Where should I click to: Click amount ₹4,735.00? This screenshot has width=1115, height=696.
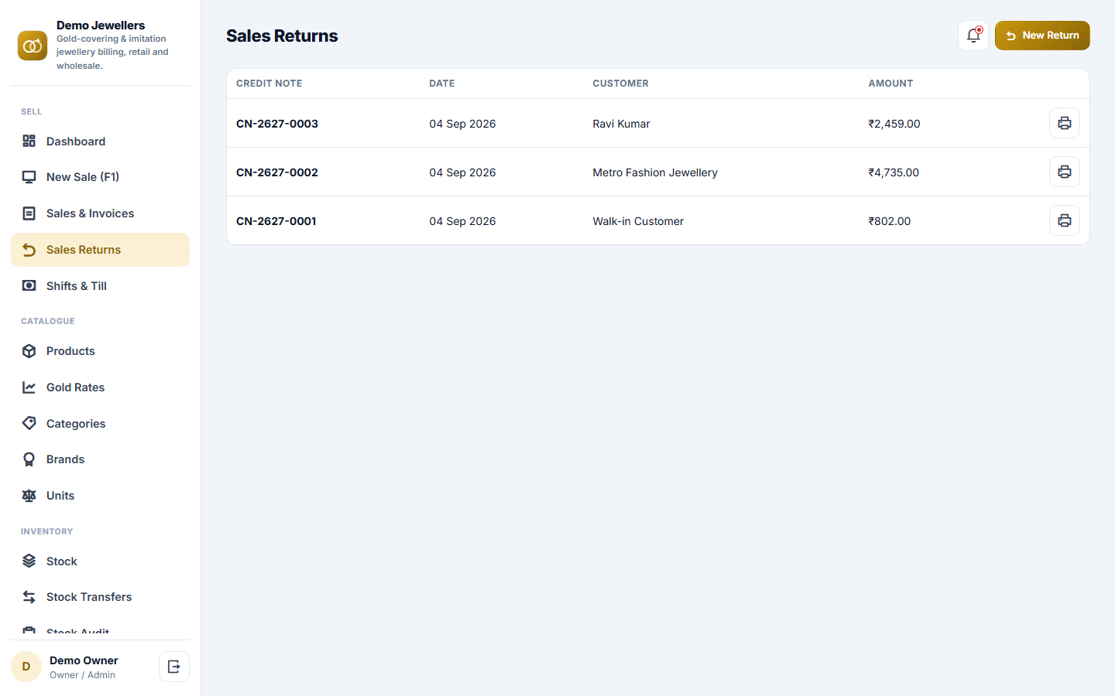click(894, 172)
